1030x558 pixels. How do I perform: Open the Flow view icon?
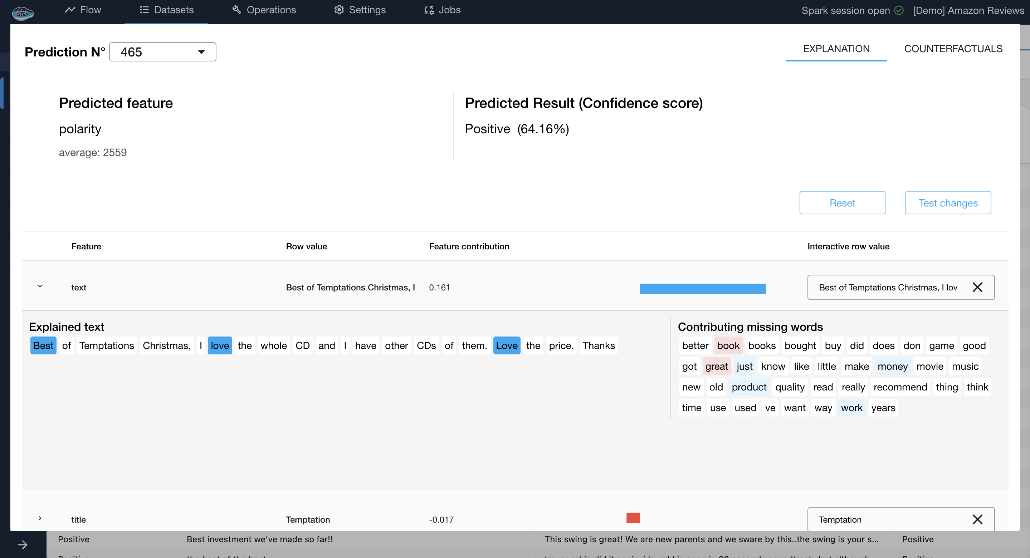tap(70, 10)
